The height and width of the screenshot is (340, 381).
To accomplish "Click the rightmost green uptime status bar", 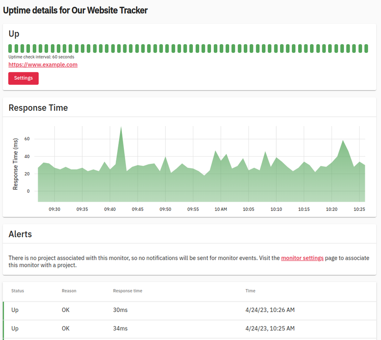I will (x=366, y=49).
